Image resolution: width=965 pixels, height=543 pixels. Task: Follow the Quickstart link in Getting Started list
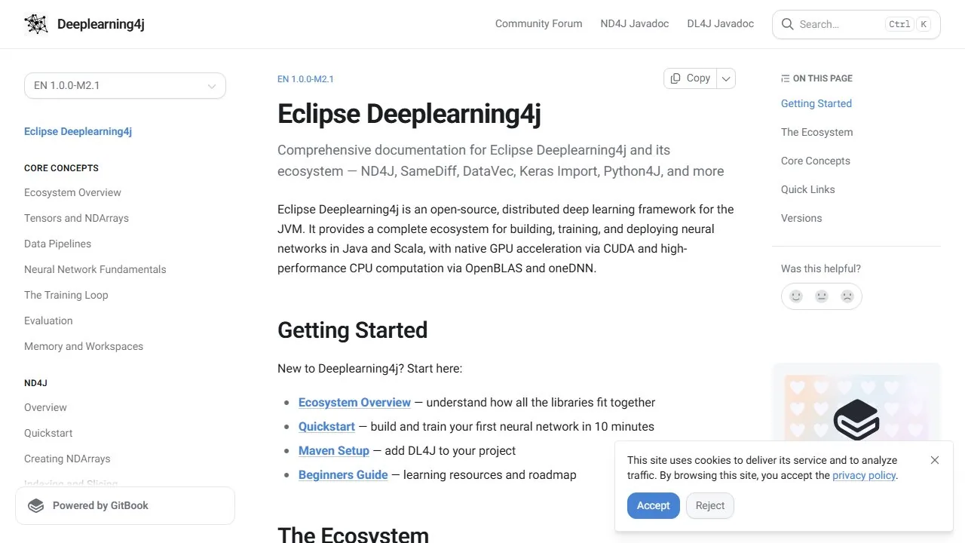click(326, 427)
